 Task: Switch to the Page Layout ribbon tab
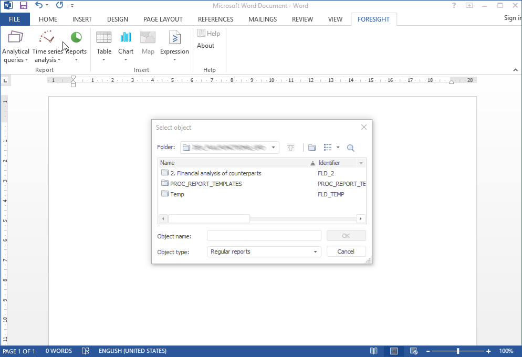[163, 19]
